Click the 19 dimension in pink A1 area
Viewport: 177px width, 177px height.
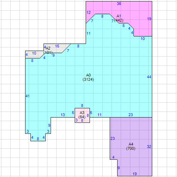pyautogui.click(x=149, y=19)
